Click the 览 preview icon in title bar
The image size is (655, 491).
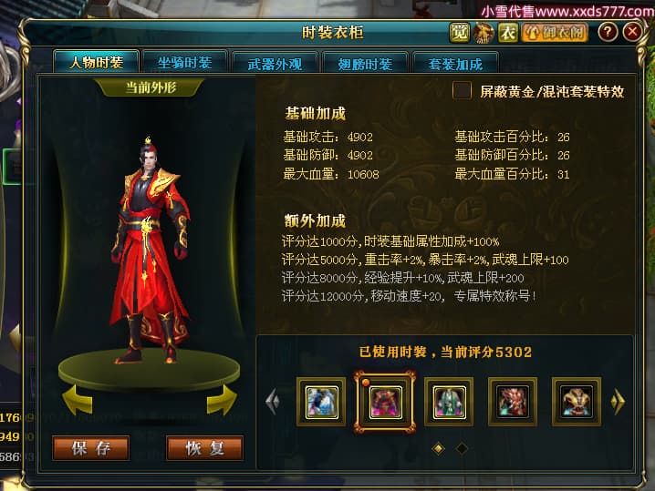[x=460, y=33]
